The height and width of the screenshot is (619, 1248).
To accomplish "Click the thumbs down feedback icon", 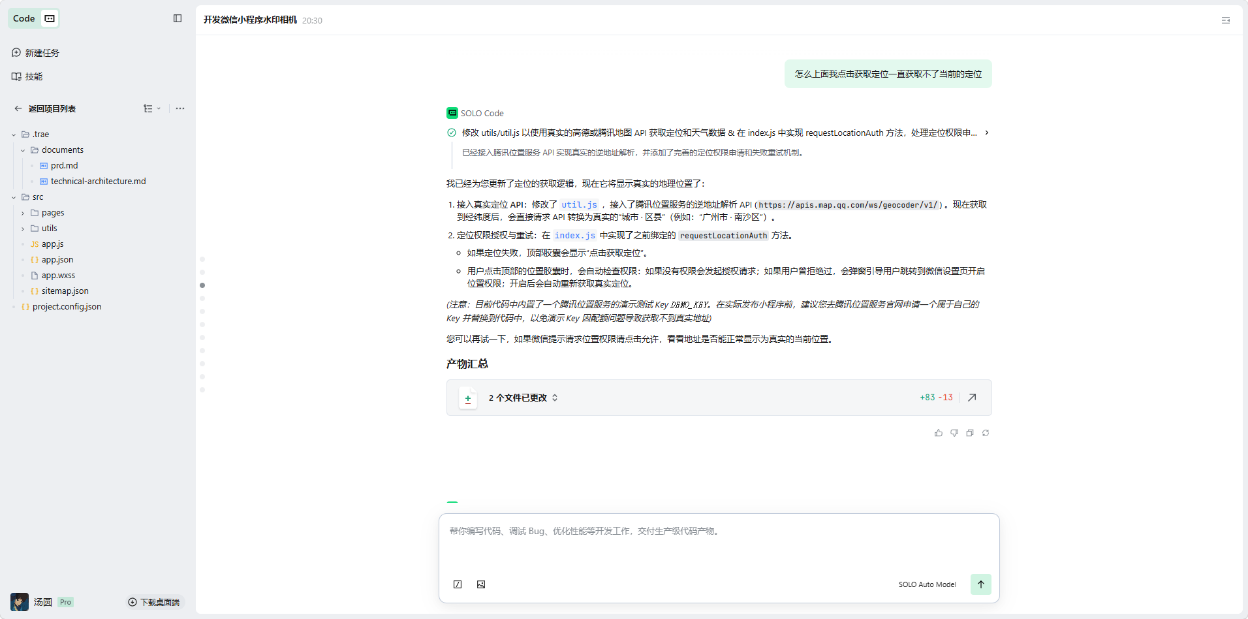I will pyautogui.click(x=954, y=433).
